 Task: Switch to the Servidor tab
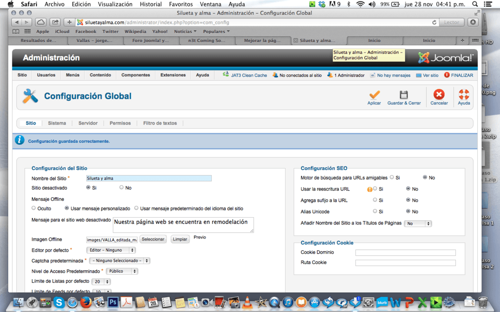[x=88, y=123]
